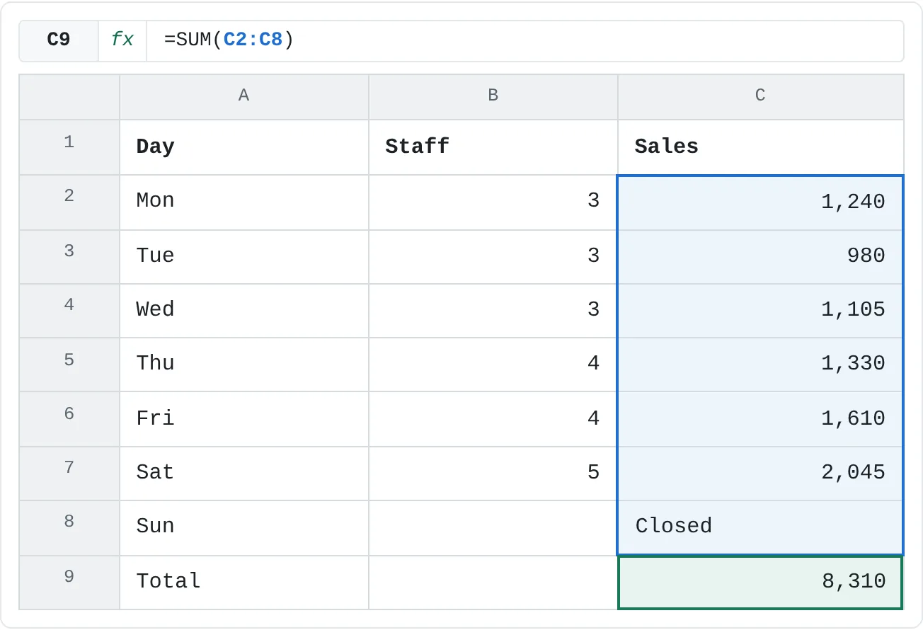Select Monday's Staff cell
This screenshot has height=630, width=923.
point(493,202)
